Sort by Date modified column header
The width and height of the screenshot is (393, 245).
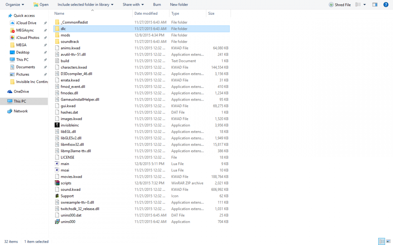point(146,13)
